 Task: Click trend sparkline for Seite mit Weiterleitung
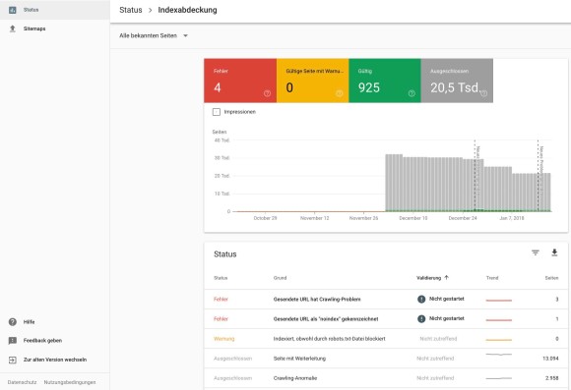[x=499, y=354]
